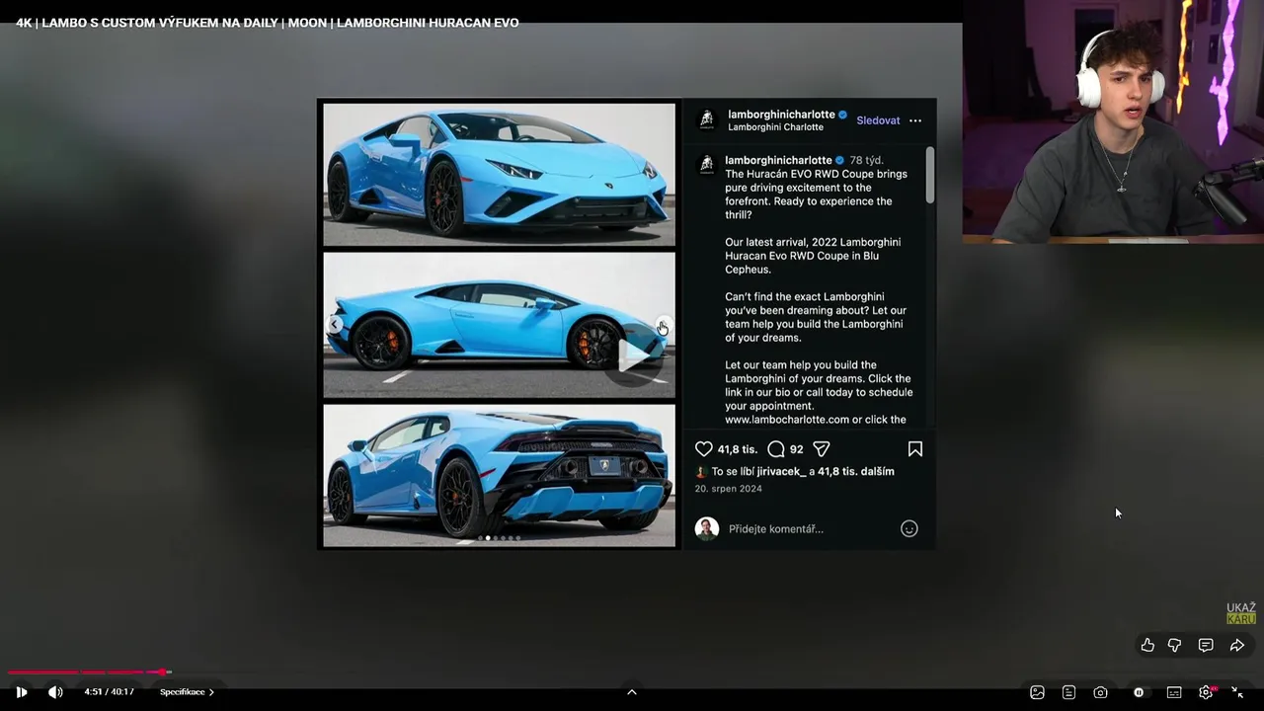The width and height of the screenshot is (1264, 711).
Task: Click the image thumbnail icon in player bar
Action: click(1037, 692)
